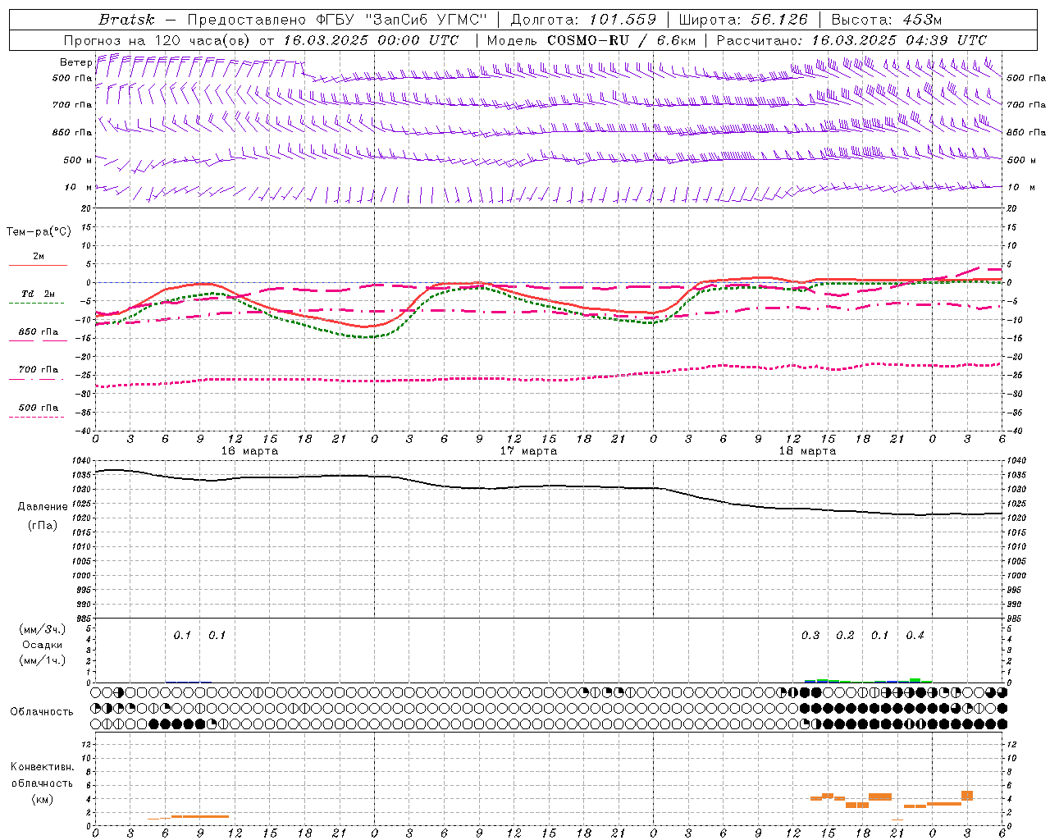
Task: Click the Ветер wind label
Action: click(75, 62)
